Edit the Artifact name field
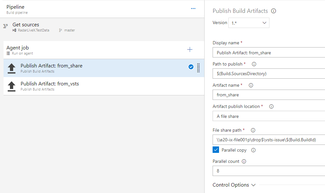This screenshot has height=193, width=325. (x=269, y=95)
